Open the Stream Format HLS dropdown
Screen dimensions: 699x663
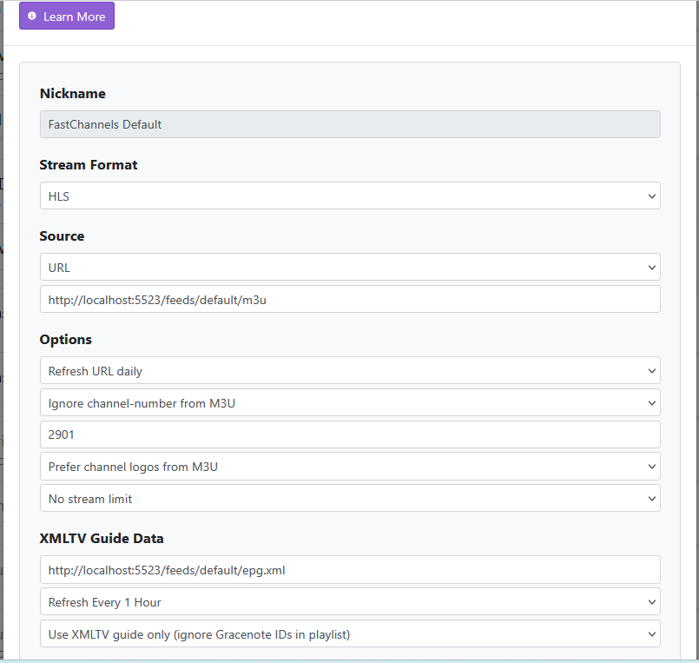point(350,196)
